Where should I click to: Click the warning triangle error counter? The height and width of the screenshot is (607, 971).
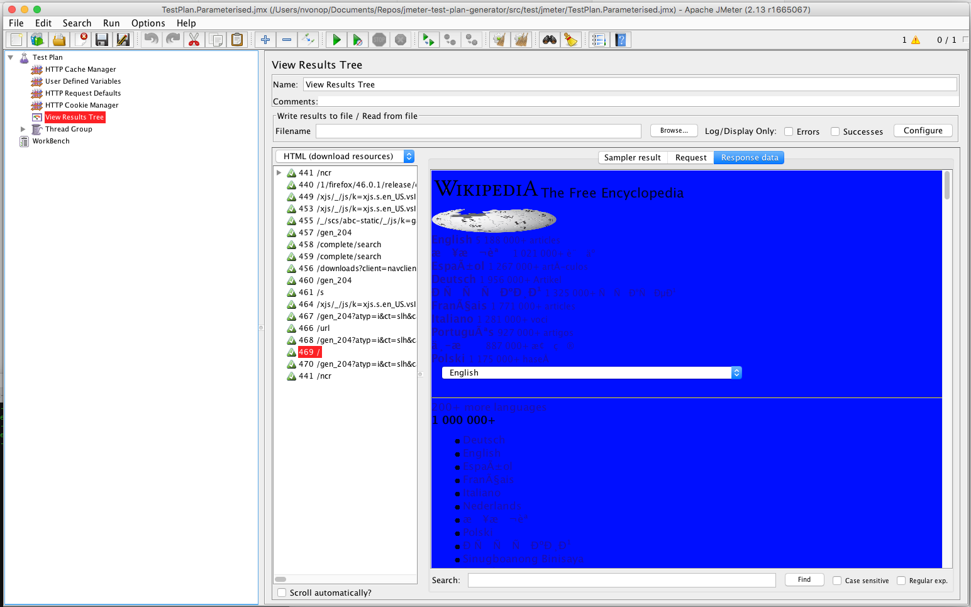(x=916, y=40)
